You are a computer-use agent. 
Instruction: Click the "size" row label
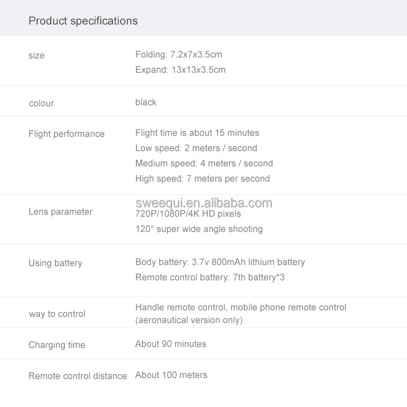click(37, 55)
